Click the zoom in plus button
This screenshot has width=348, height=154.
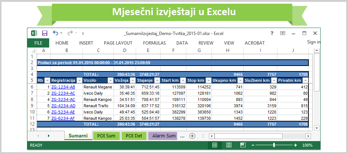click(x=295, y=145)
